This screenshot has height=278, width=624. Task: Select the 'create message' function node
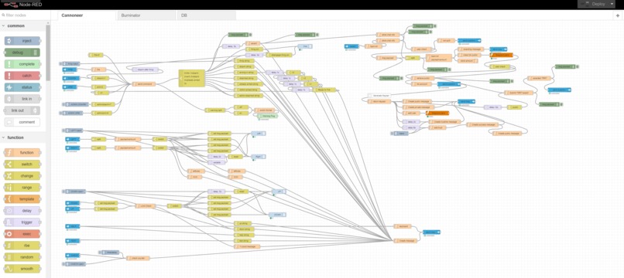pyautogui.click(x=405, y=241)
